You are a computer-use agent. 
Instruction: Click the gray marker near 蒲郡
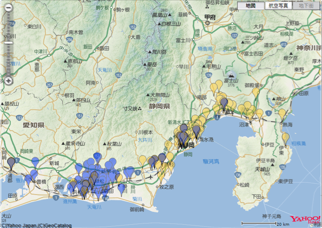point(11,162)
